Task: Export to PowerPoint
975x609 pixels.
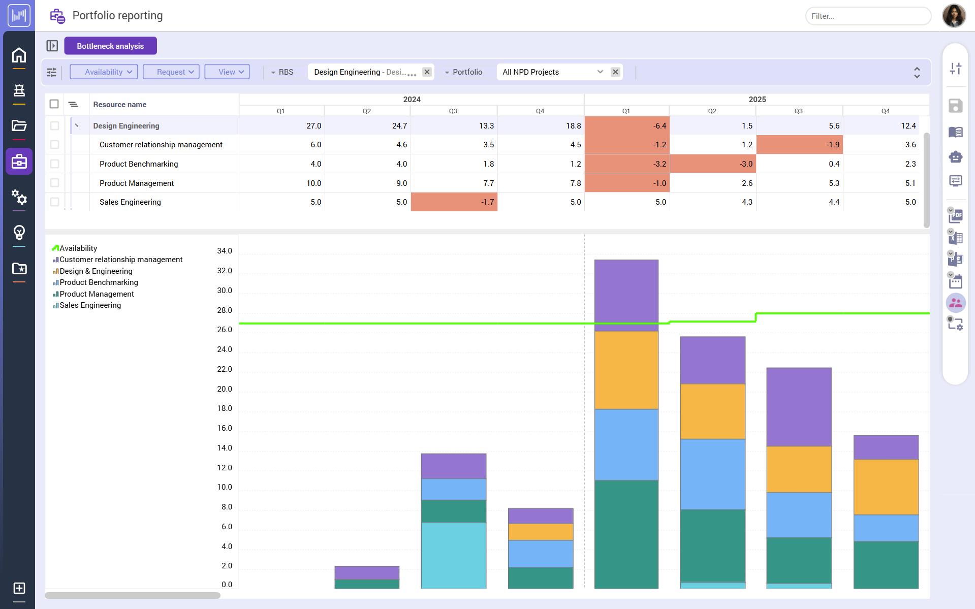Action: (x=956, y=259)
